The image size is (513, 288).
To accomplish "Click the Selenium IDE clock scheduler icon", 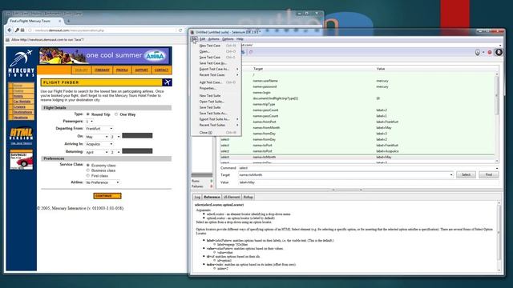I will 478,52.
